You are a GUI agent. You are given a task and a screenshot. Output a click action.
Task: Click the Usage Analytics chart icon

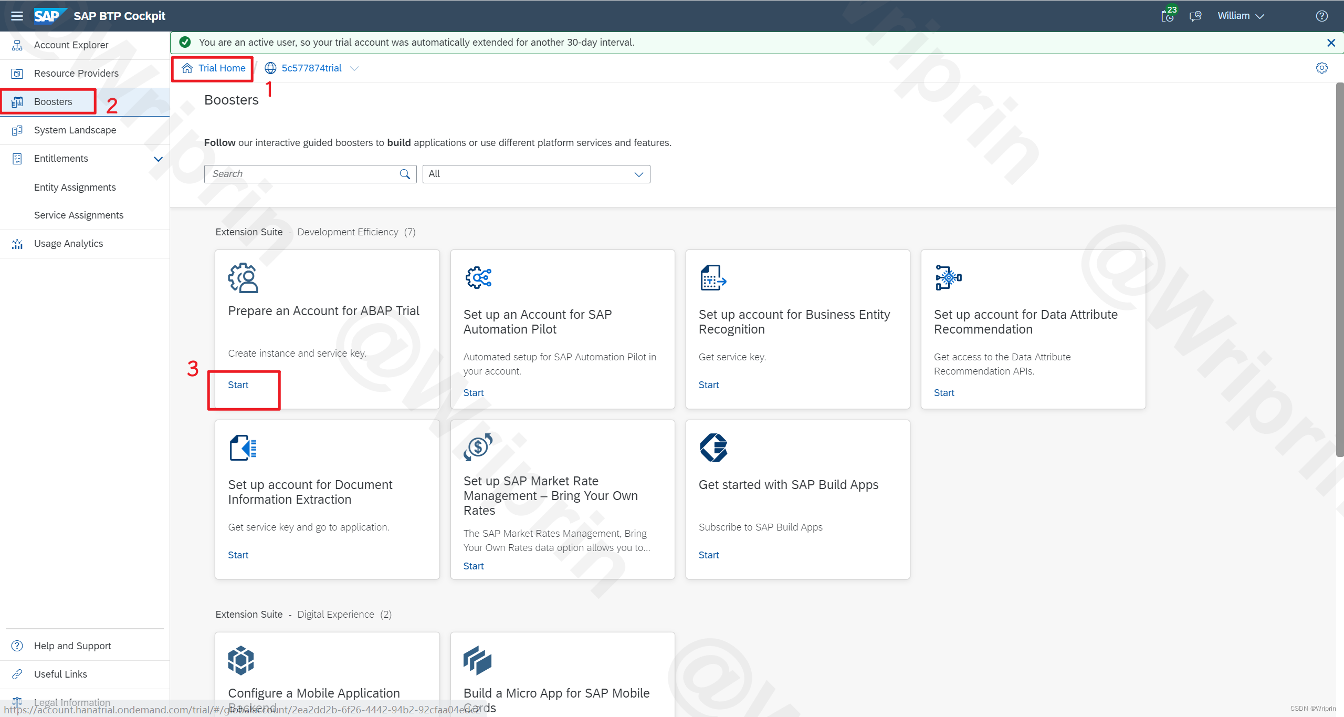click(17, 244)
